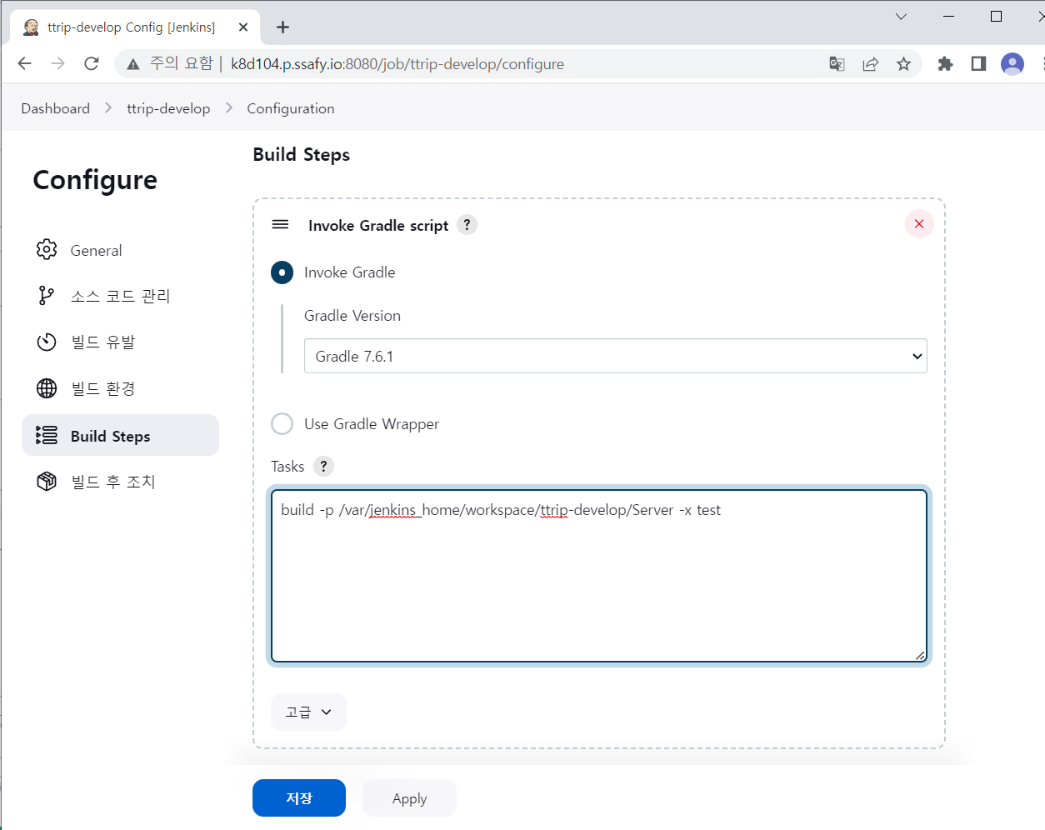
Task: Share this page via share icon
Action: tap(870, 64)
